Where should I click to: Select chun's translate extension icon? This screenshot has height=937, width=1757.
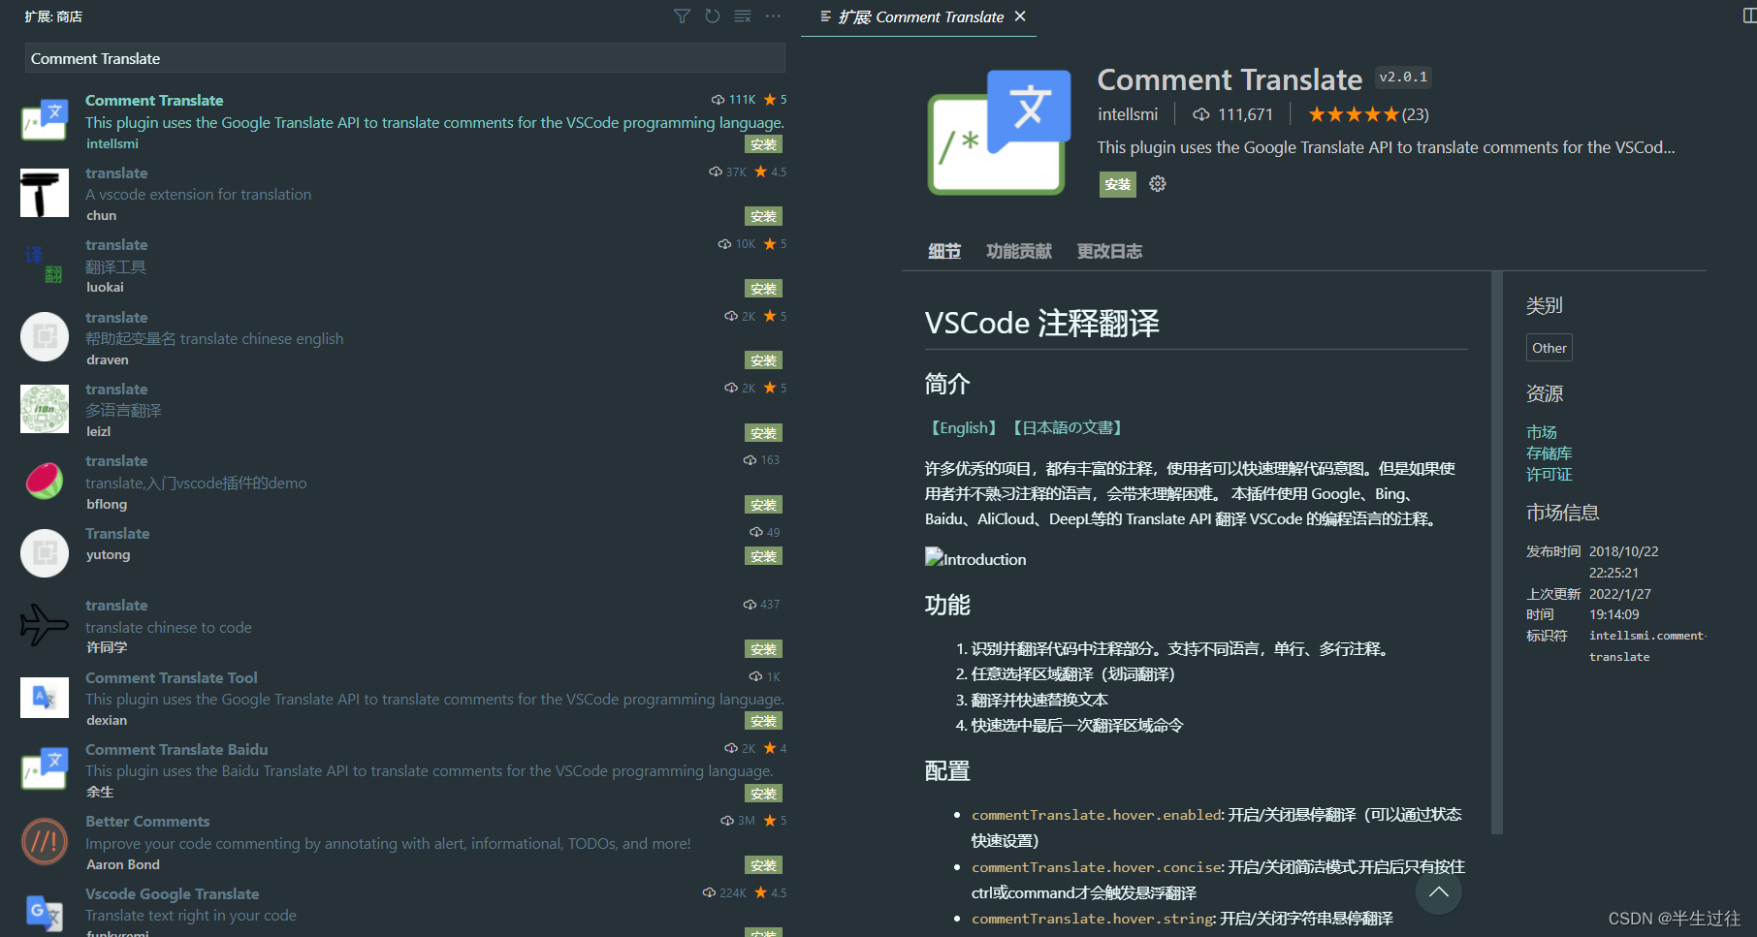45,193
